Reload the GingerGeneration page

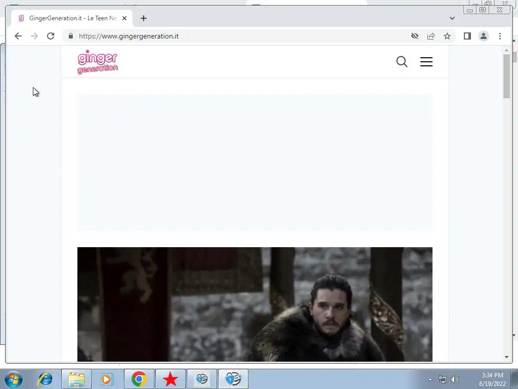pos(51,36)
